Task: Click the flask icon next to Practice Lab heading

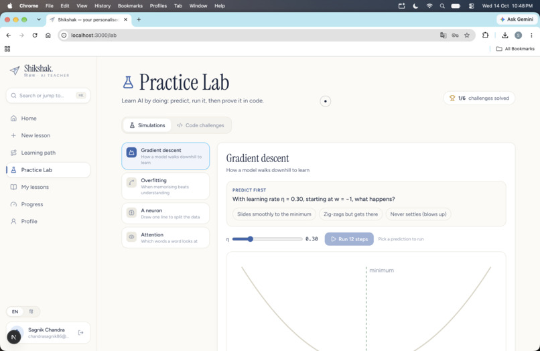Action: pos(128,82)
